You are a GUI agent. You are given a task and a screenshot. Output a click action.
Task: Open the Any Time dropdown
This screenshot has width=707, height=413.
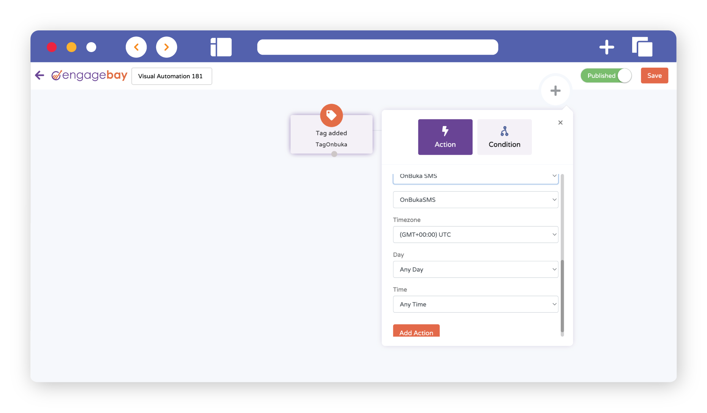475,304
